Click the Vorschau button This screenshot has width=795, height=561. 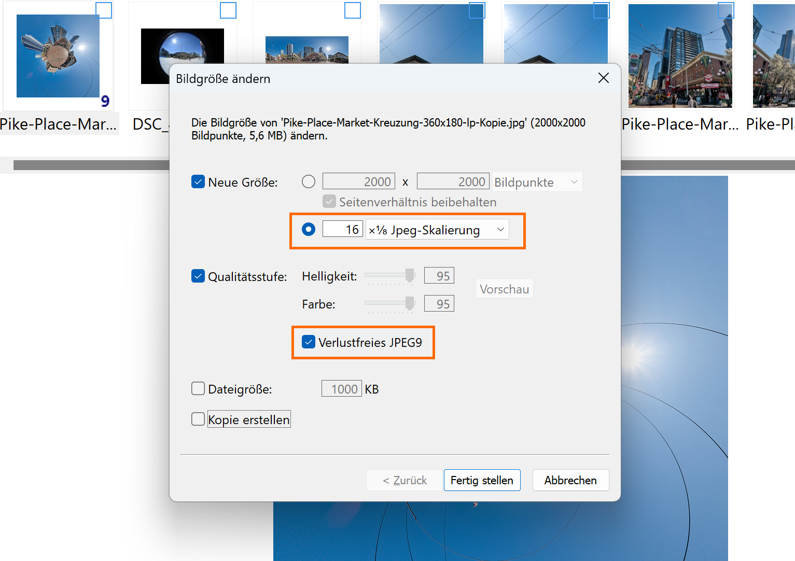504,289
